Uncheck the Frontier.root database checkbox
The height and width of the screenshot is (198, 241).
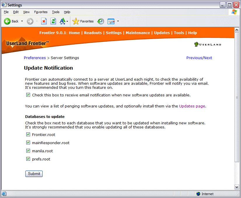28,135
